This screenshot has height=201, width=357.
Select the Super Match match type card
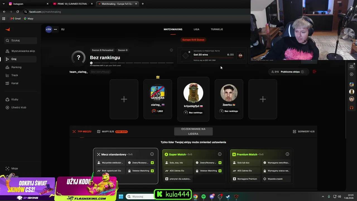click(194, 166)
